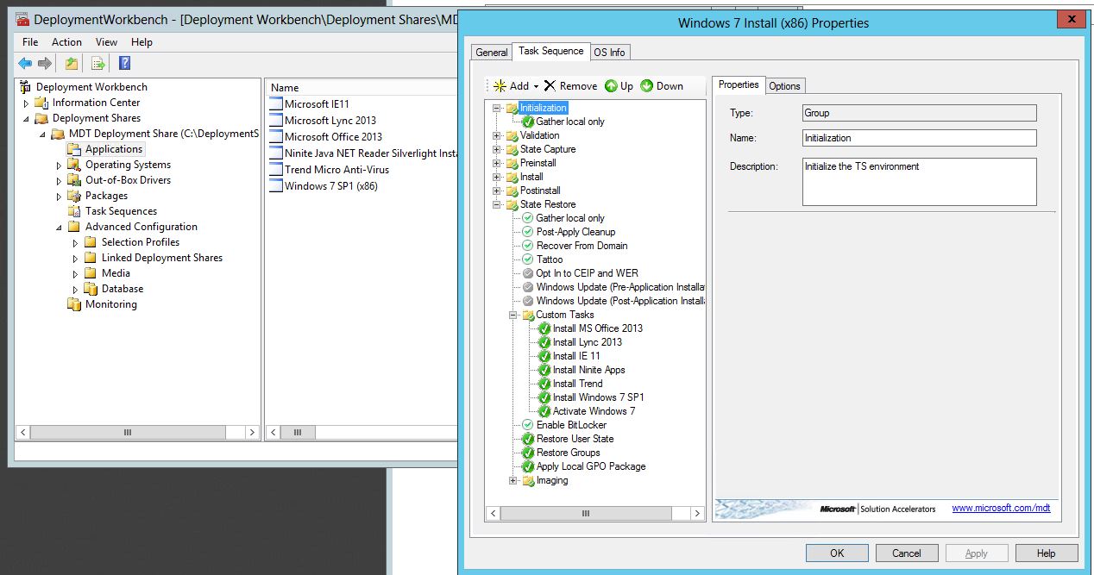Switch to the OS Info tab

(609, 53)
